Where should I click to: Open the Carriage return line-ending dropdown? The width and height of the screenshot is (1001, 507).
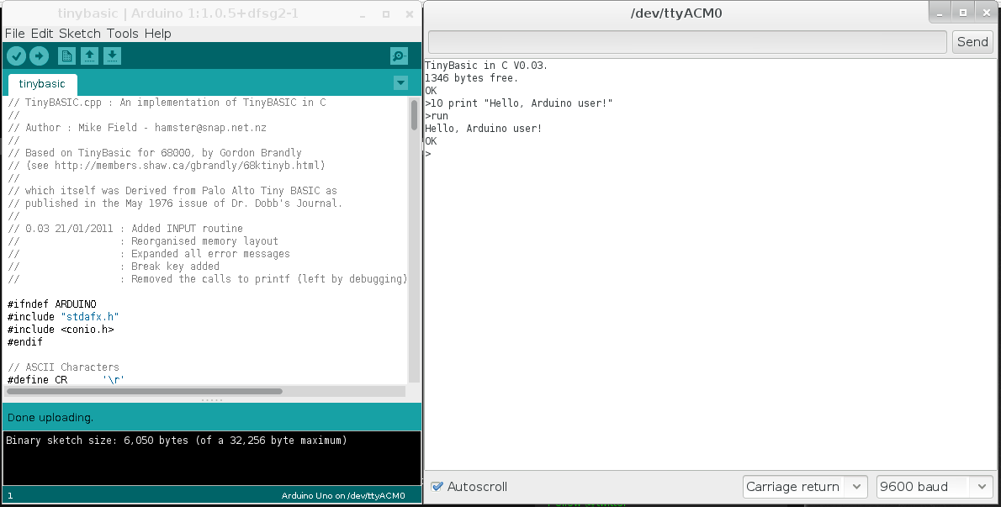point(805,487)
